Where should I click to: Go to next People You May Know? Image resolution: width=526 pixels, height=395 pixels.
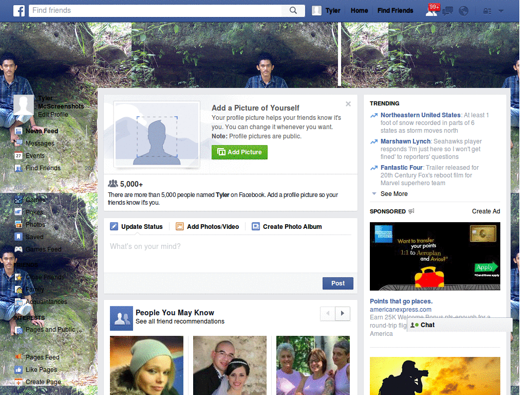pos(343,313)
